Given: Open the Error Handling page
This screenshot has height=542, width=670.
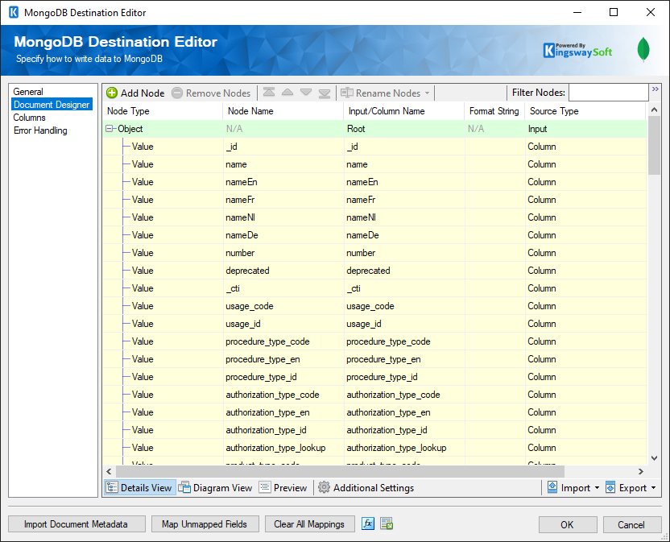Looking at the screenshot, I should (40, 130).
